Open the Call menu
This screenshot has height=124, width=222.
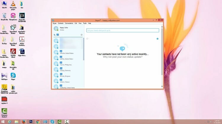pos(76,23)
